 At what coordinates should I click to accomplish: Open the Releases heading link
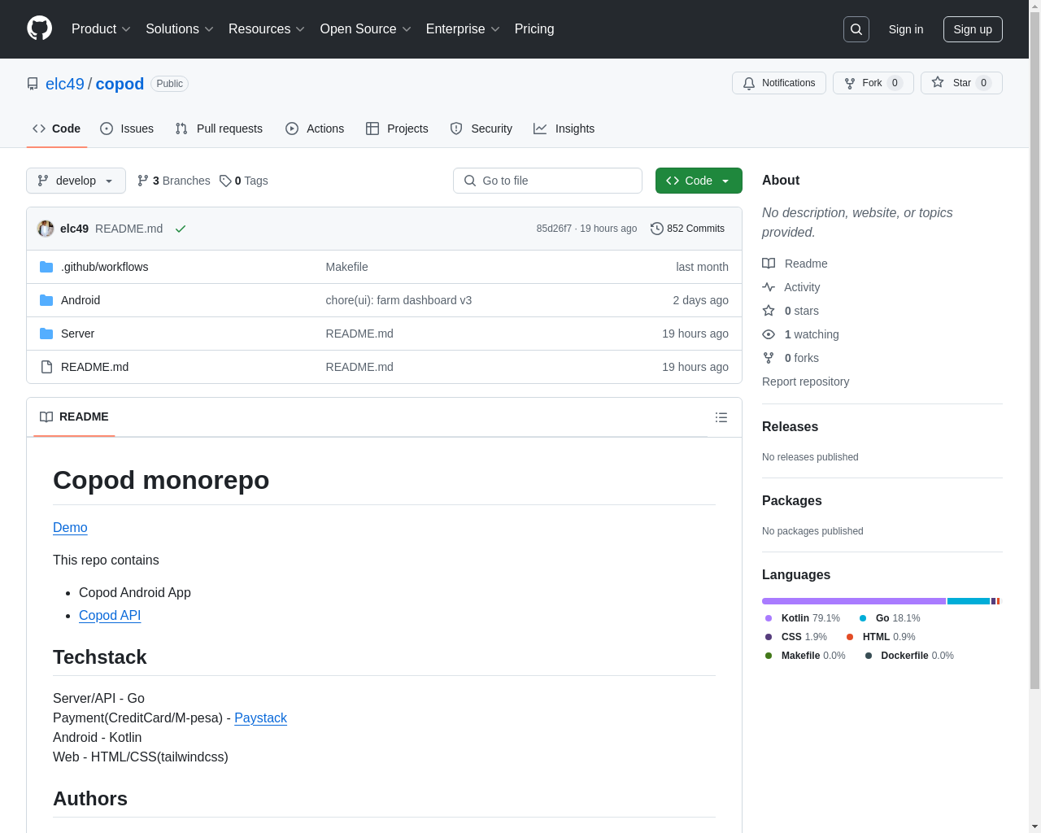pyautogui.click(x=790, y=426)
